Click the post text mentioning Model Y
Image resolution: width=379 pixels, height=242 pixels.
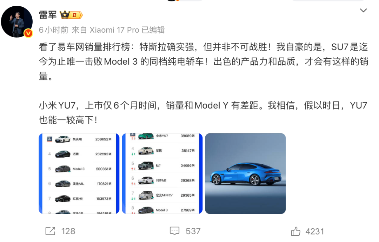pos(203,113)
